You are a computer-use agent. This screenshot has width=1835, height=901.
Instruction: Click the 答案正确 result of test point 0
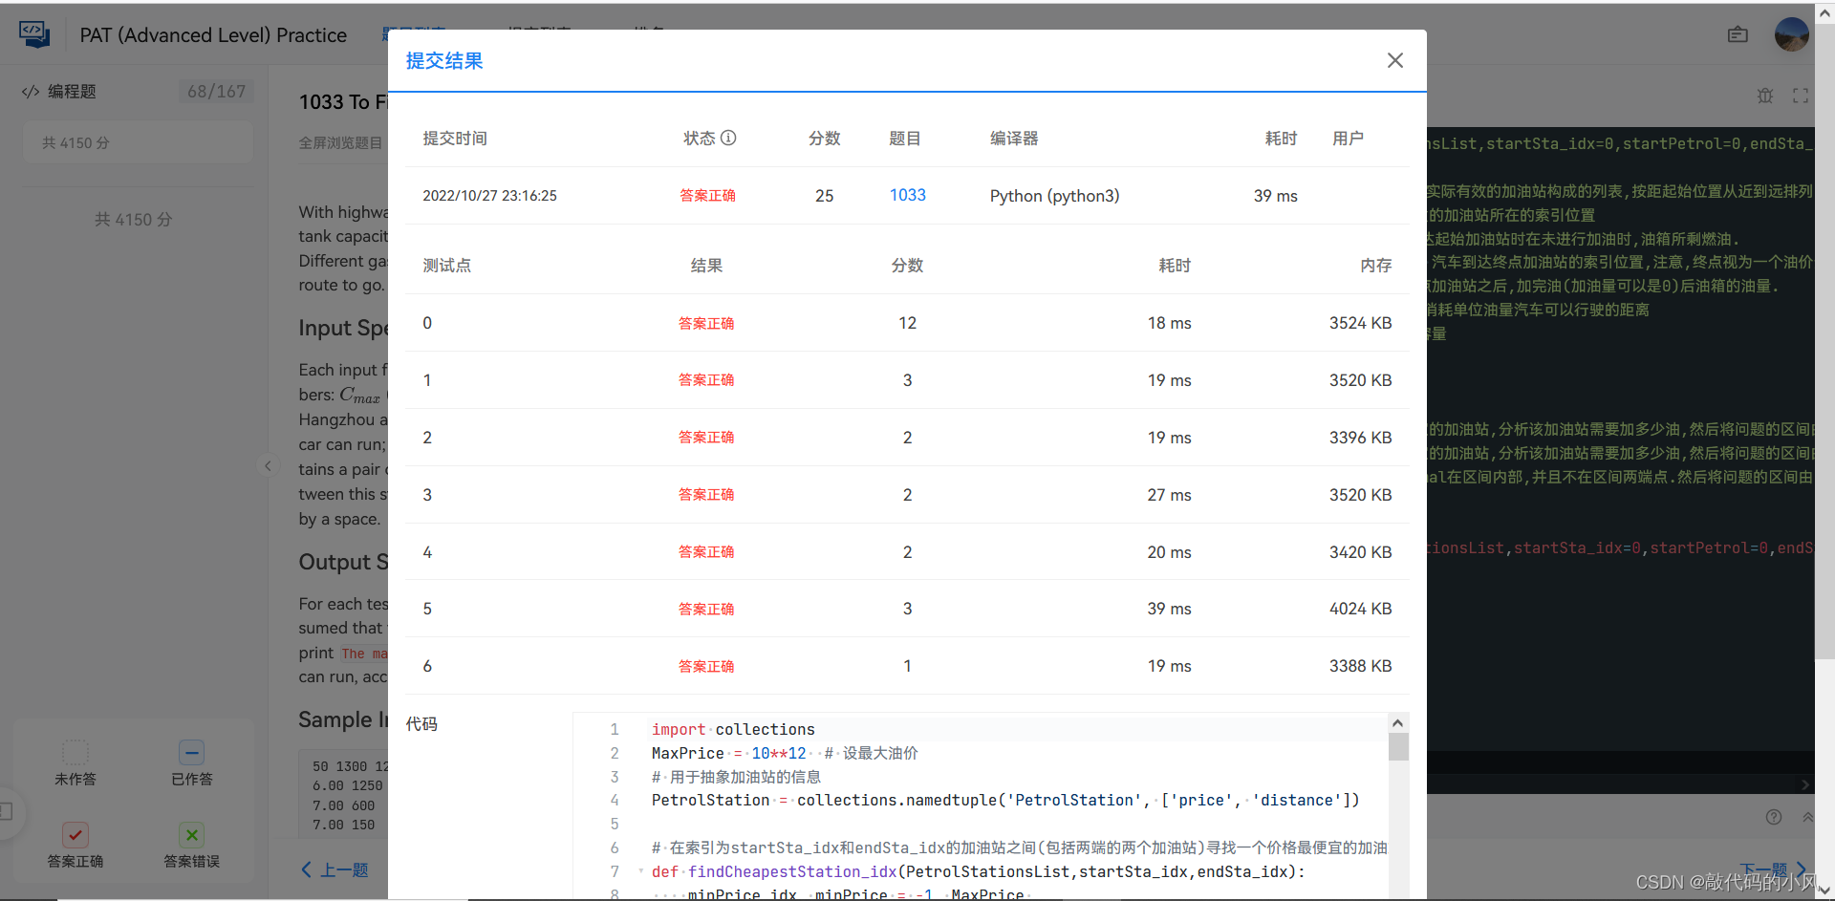706,323
